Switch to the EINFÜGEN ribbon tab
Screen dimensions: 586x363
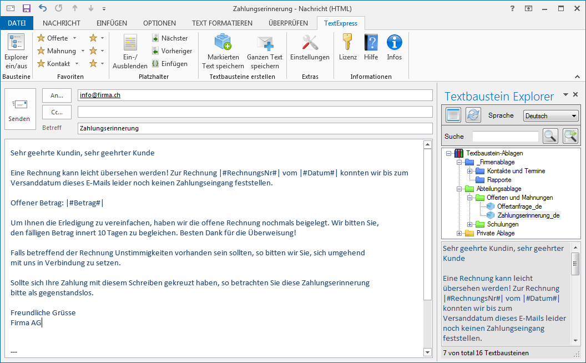point(112,23)
